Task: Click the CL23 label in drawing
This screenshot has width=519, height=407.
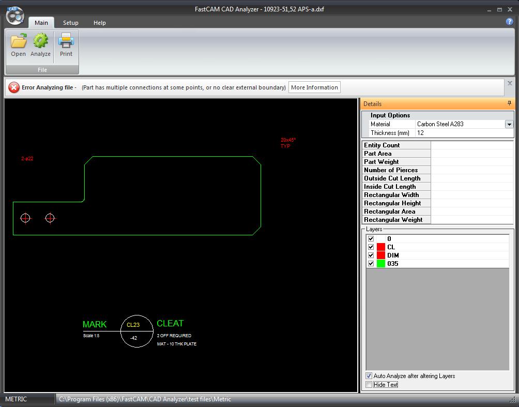Action: tap(133, 325)
